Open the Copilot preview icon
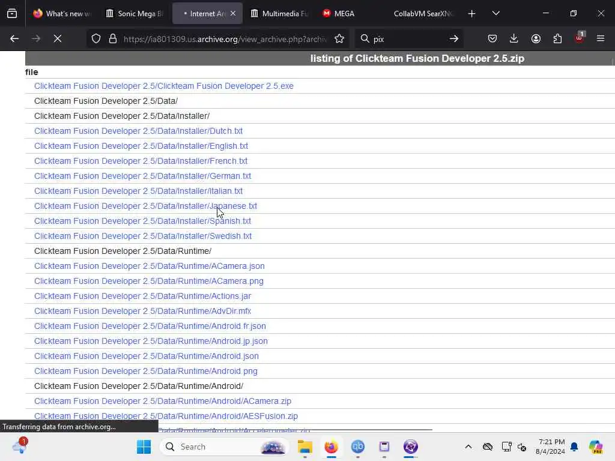The height and width of the screenshot is (461, 615). pos(596,447)
